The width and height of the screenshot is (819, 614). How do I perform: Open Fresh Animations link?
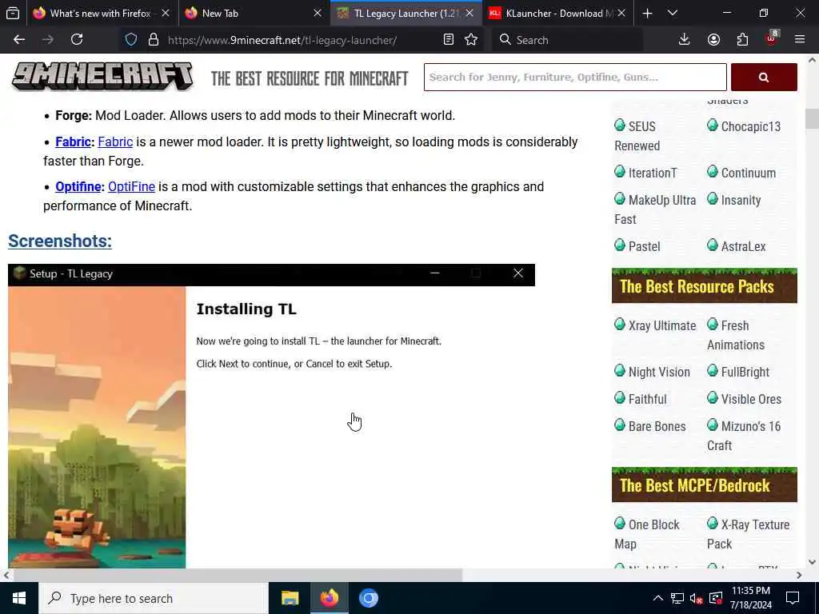pyautogui.click(x=736, y=335)
